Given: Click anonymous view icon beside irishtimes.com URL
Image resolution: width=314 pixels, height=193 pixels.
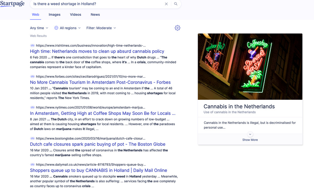Looking at the screenshot, I should click(32, 46).
